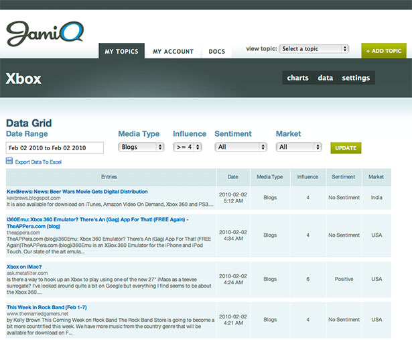This screenshot has height=340, width=412.
Task: Open the Sentiment All dropdown
Action: coord(241,147)
